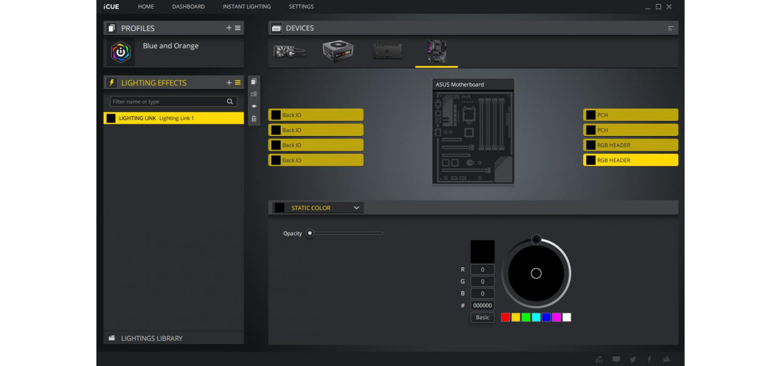Screen dimensions: 781x366
Task: Click the large black color preview box
Action: pyautogui.click(x=483, y=251)
